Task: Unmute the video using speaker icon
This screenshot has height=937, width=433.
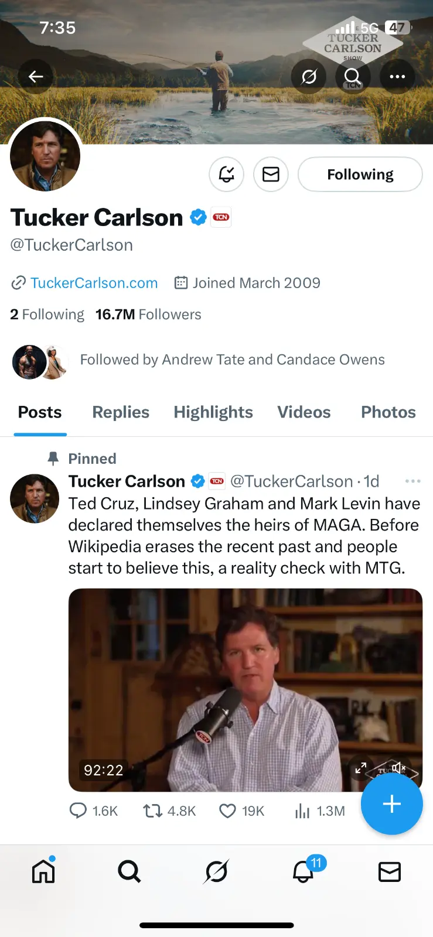Action: [398, 767]
